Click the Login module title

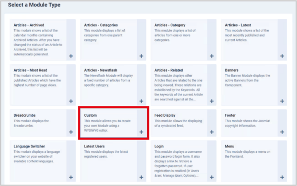[159, 146]
